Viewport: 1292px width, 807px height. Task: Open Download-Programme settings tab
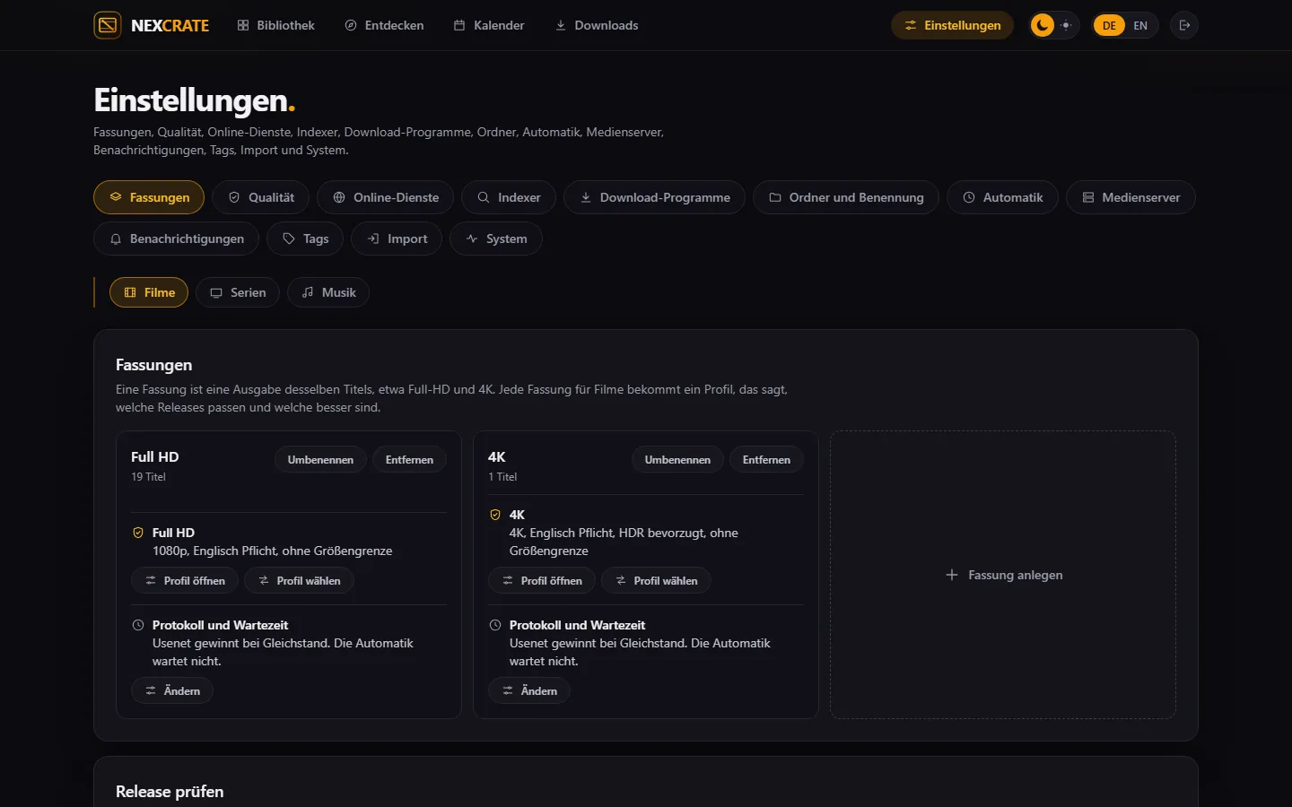click(655, 197)
